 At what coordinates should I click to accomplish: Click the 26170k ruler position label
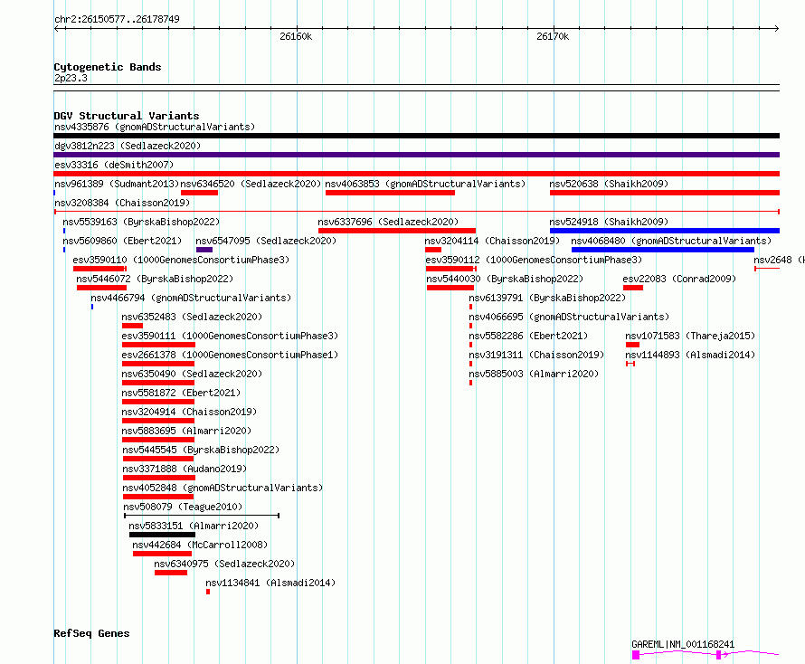tap(553, 36)
